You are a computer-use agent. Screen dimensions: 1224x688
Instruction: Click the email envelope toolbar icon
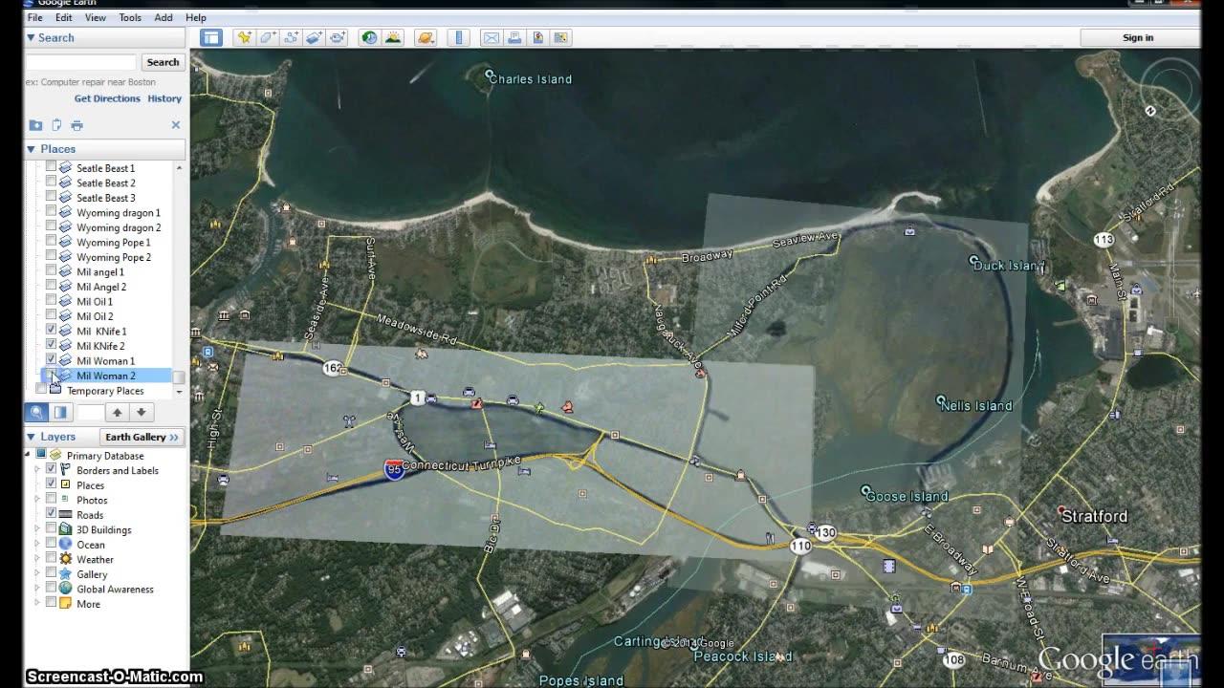click(491, 38)
